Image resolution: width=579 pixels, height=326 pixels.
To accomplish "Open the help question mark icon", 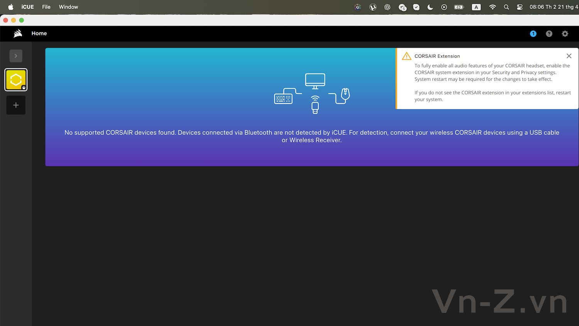I will click(x=549, y=34).
